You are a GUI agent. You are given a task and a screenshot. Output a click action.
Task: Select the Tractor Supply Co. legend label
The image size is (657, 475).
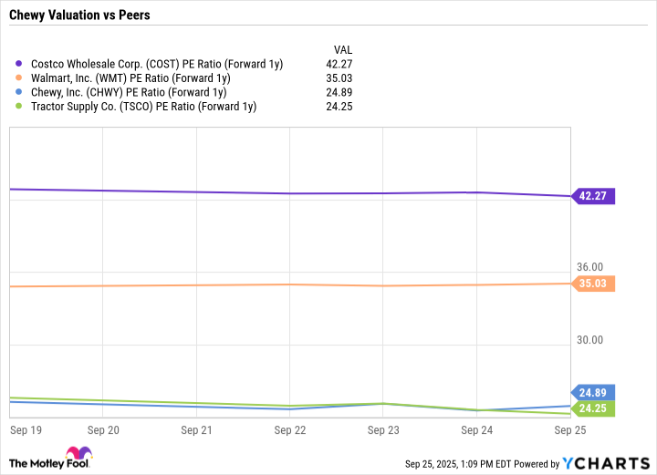click(x=144, y=107)
